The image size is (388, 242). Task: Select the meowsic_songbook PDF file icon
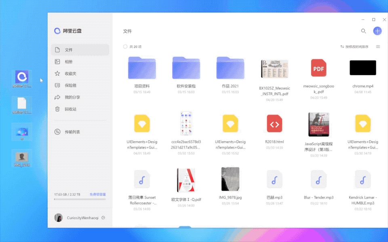coord(318,68)
